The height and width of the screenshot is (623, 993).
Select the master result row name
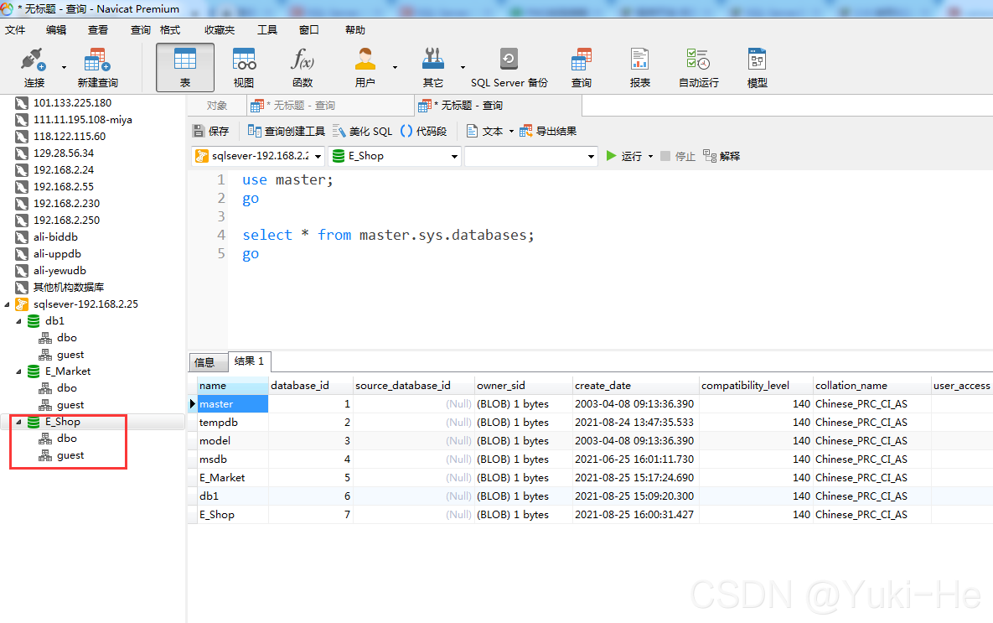point(232,403)
